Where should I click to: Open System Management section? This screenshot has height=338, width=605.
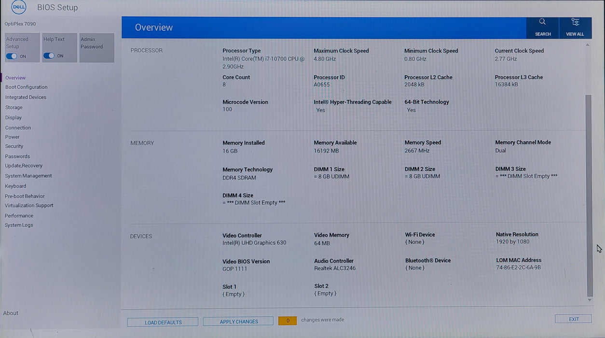(28, 176)
